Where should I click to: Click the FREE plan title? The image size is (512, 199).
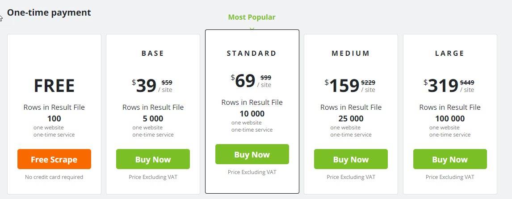54,86
